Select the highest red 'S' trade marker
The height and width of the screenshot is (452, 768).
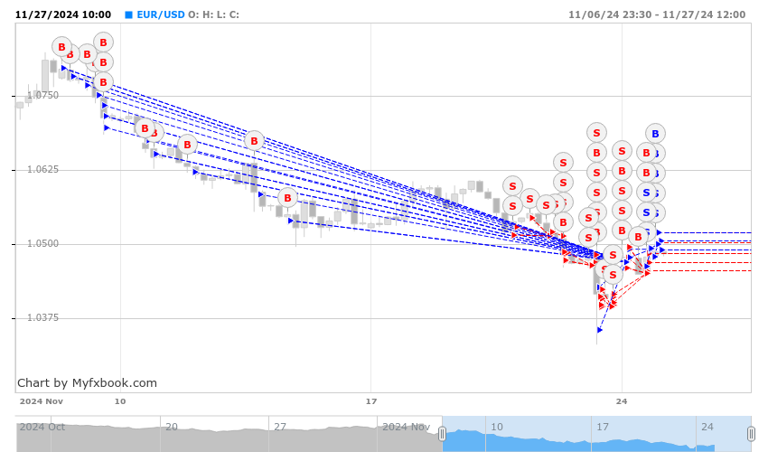click(596, 133)
